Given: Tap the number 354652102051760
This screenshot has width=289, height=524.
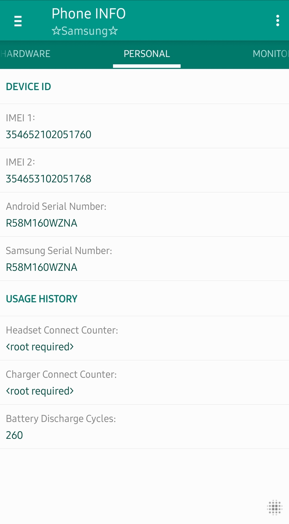Looking at the screenshot, I should (x=49, y=134).
